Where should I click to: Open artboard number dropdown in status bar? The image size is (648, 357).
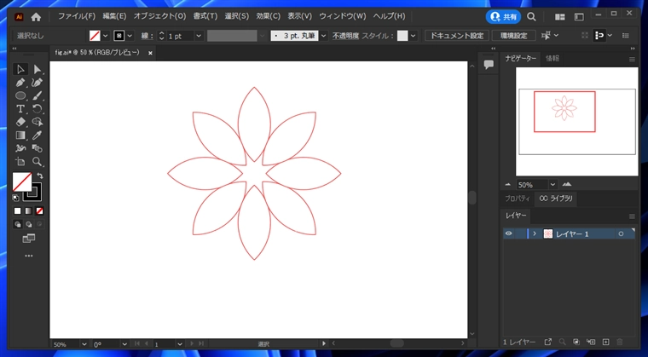(x=179, y=343)
